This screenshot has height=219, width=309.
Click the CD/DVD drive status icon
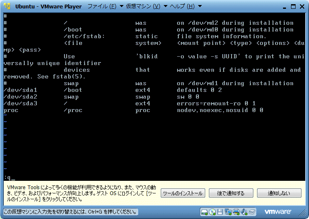pyautogui.click(x=212, y=211)
